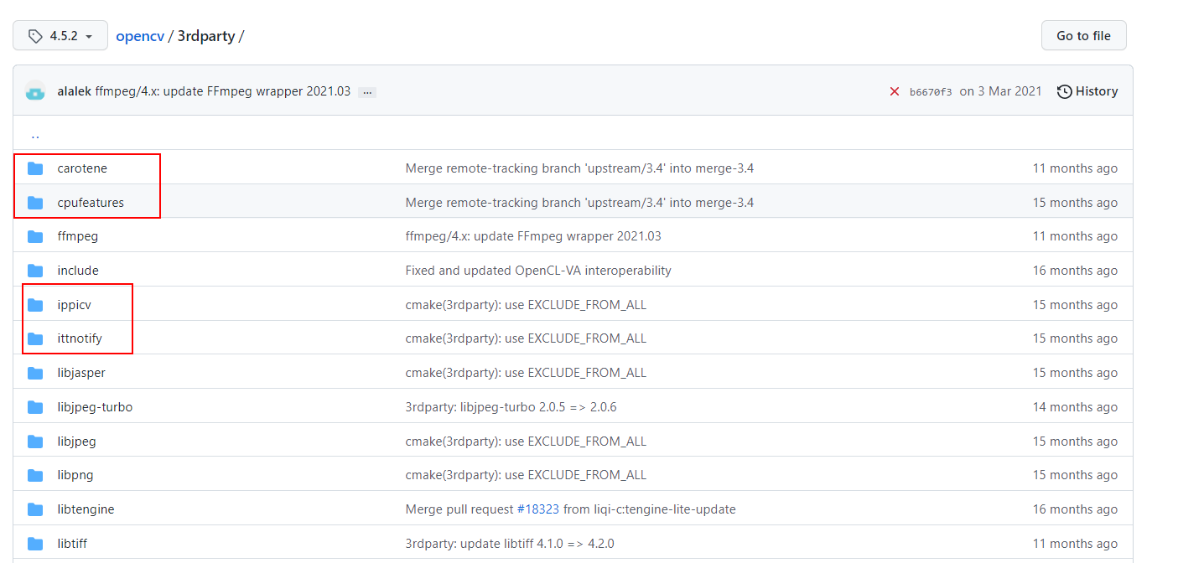Screen dimensions: 1178x563
Task: Open the libjasper folder name
Action: point(81,373)
